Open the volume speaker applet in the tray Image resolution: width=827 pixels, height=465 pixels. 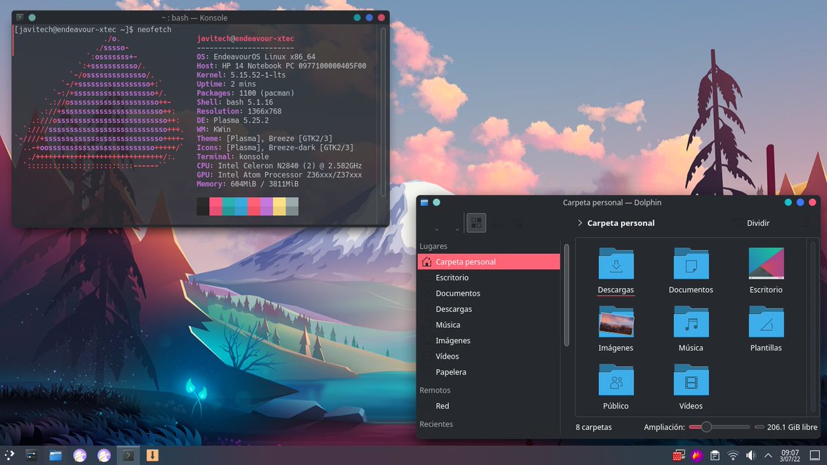[x=751, y=455]
